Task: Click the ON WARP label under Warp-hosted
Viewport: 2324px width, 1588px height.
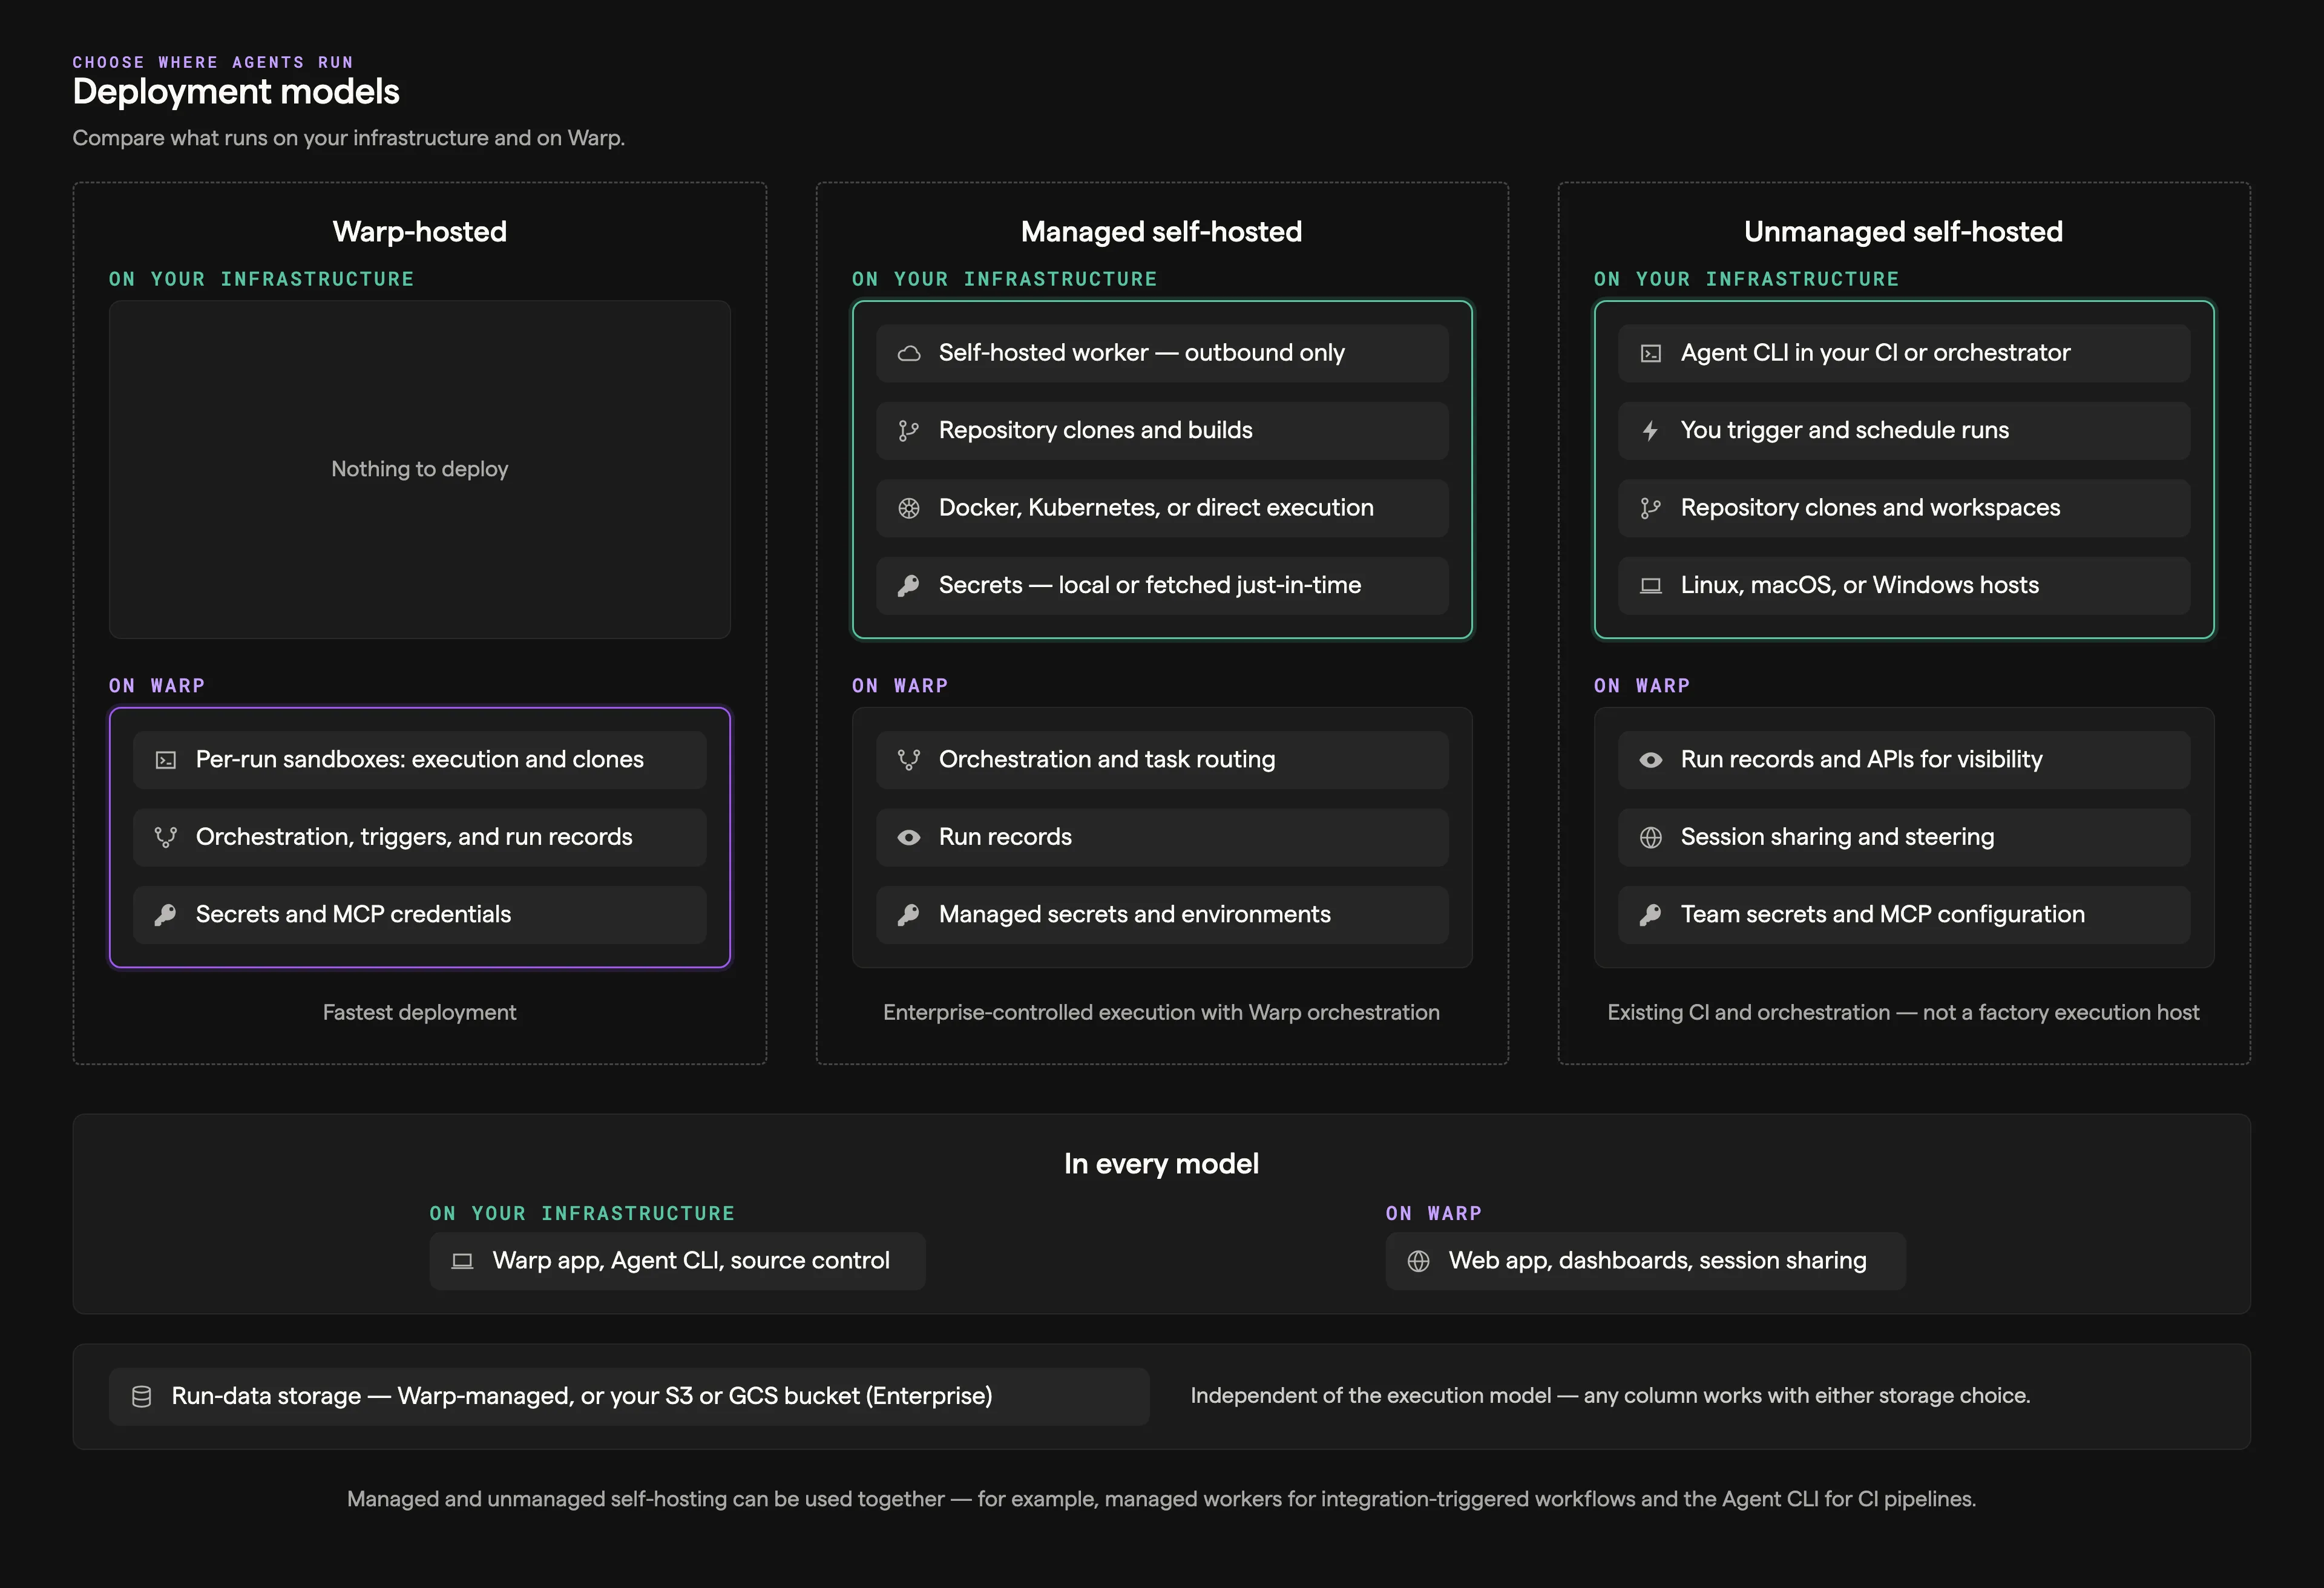Action: (157, 686)
